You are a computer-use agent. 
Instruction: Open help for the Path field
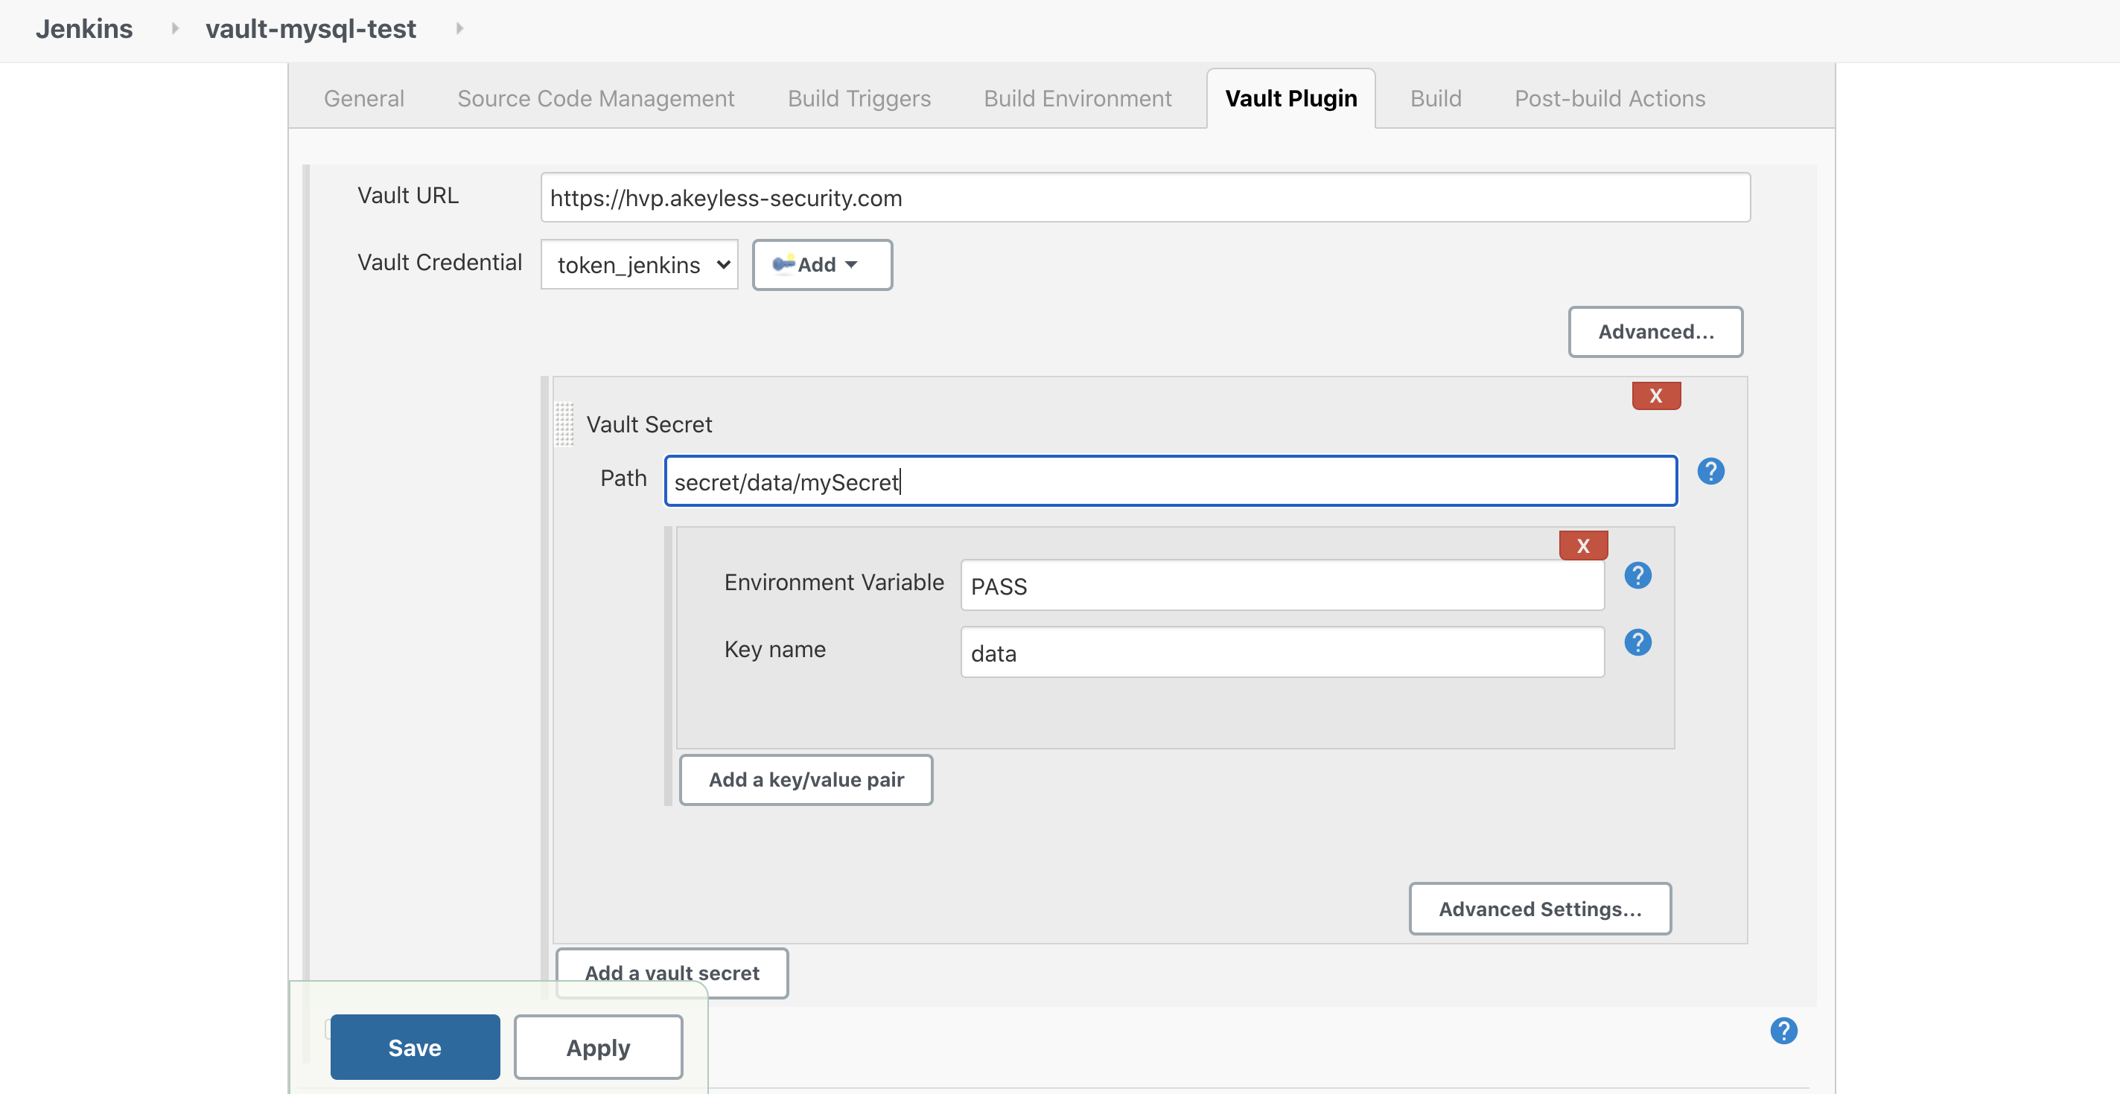coord(1710,471)
